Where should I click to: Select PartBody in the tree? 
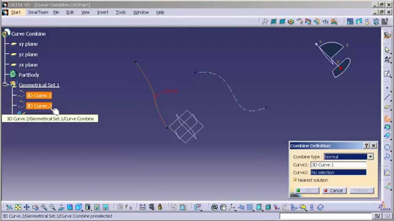pos(29,75)
